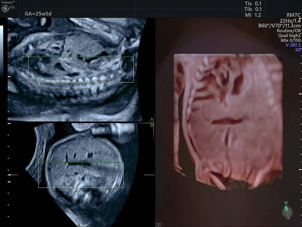Image resolution: width=302 pixels, height=227 pixels.
Task: Click the 3D label at the render corner
Action: pos(159,224)
